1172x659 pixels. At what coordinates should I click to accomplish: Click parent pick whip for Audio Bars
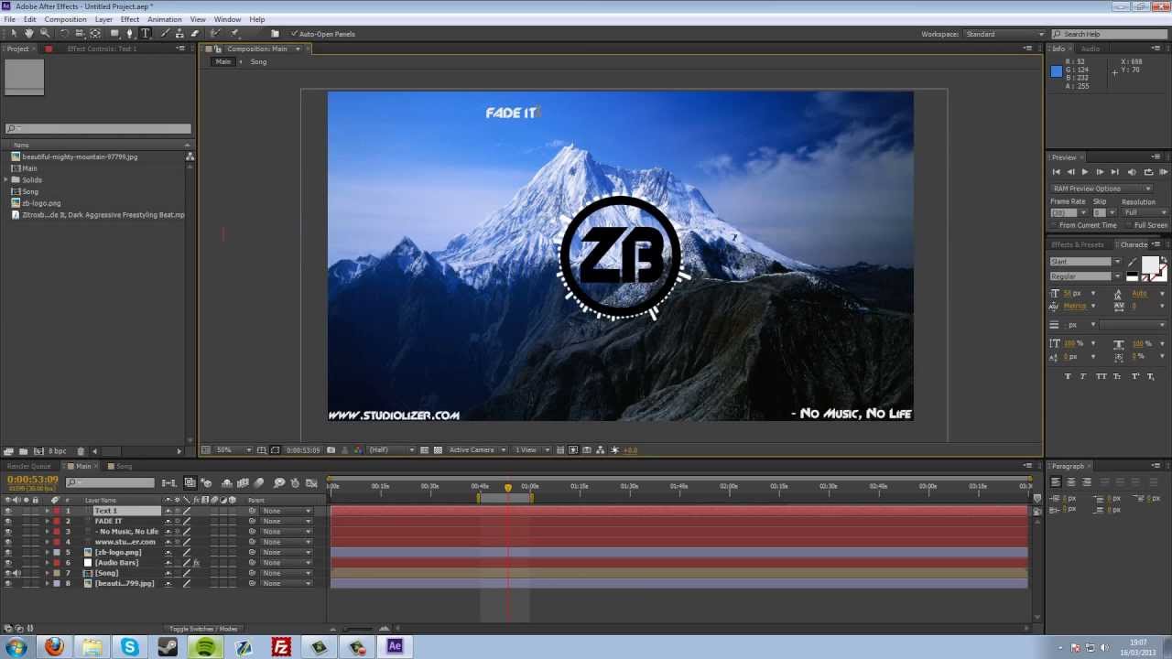(252, 563)
